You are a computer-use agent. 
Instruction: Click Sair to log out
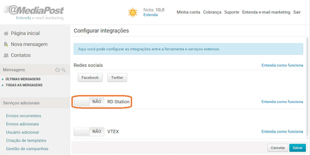[297, 12]
